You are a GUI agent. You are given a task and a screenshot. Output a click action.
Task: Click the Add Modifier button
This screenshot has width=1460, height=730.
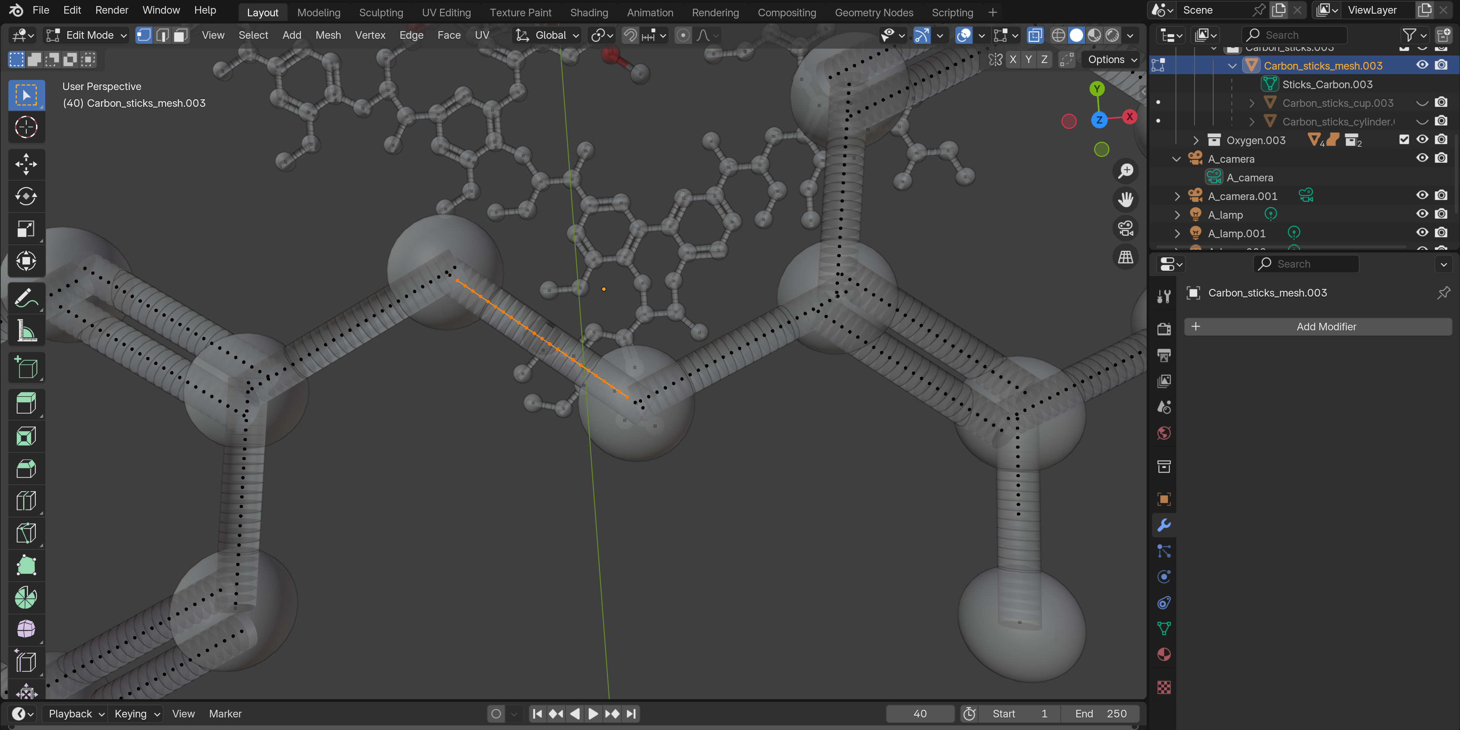click(1318, 327)
